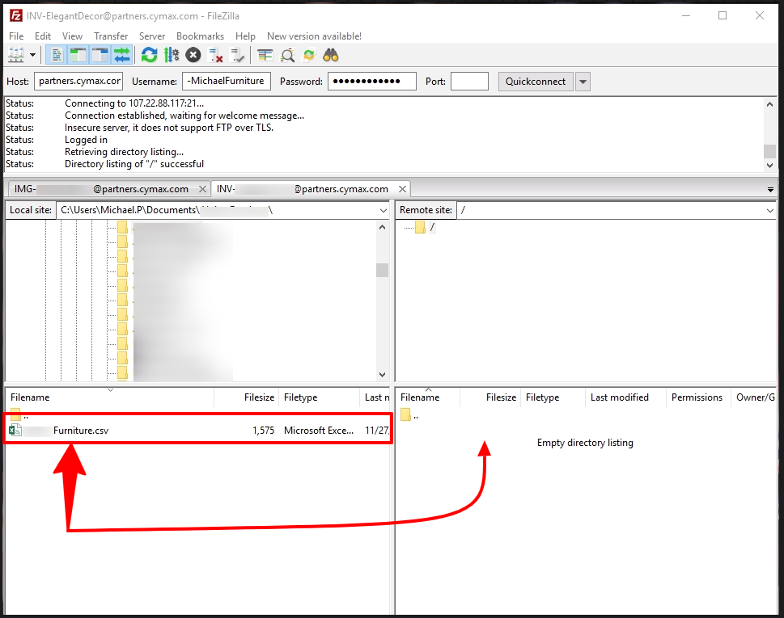Select the remote root folder icon
Image resolution: width=784 pixels, height=618 pixels.
[x=421, y=228]
